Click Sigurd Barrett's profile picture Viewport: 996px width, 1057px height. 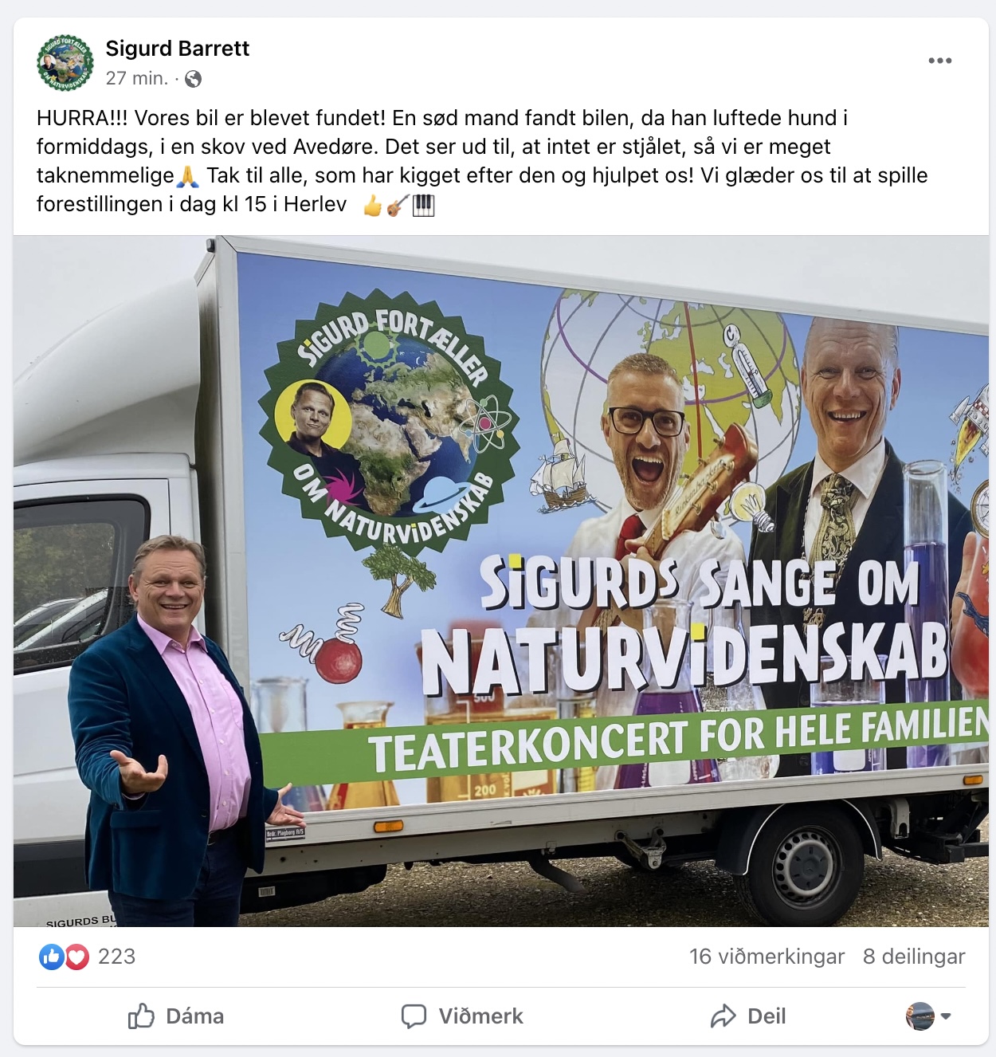pos(65,62)
